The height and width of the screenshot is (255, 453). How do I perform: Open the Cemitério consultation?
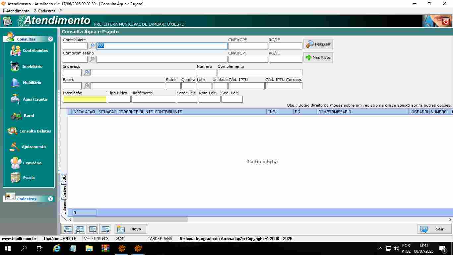(x=16, y=163)
